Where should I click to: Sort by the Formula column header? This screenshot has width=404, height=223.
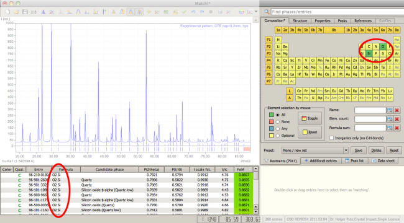coord(66,170)
